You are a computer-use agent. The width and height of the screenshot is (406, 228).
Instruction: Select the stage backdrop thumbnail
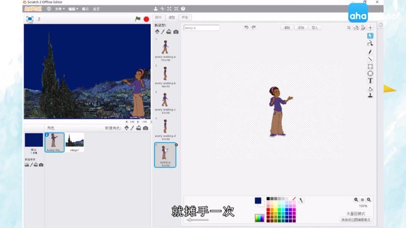(33, 140)
